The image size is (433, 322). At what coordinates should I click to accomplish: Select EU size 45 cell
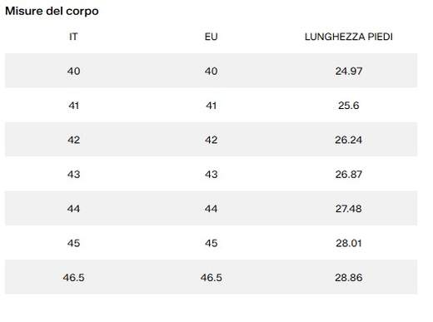tap(212, 243)
